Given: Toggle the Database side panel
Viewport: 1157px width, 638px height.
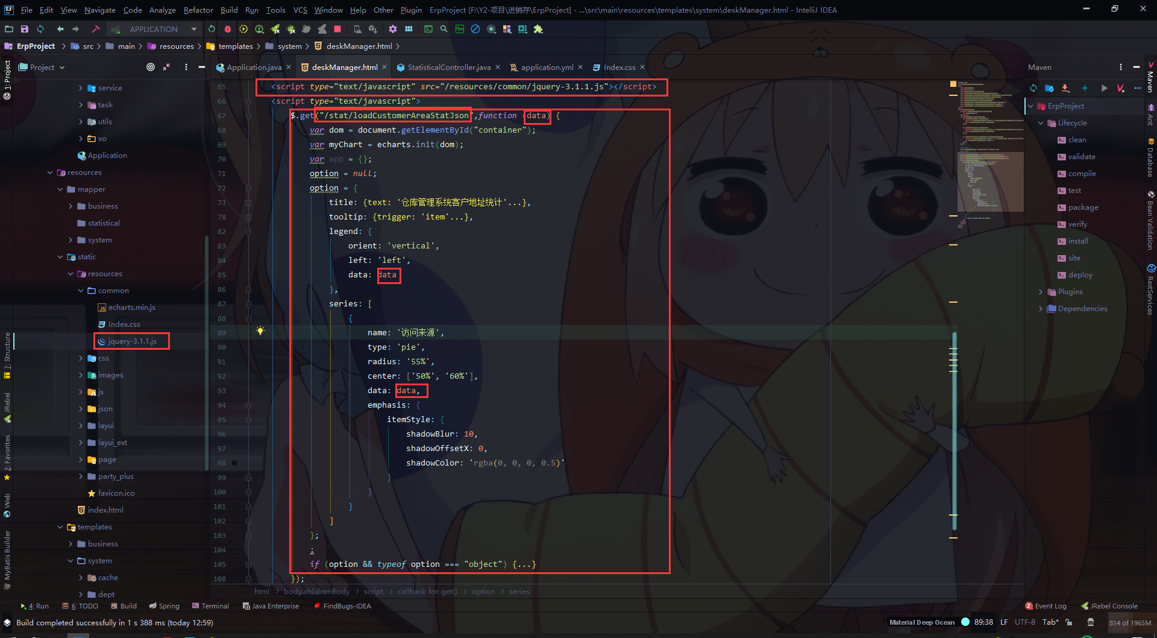Looking at the screenshot, I should tap(1150, 157).
